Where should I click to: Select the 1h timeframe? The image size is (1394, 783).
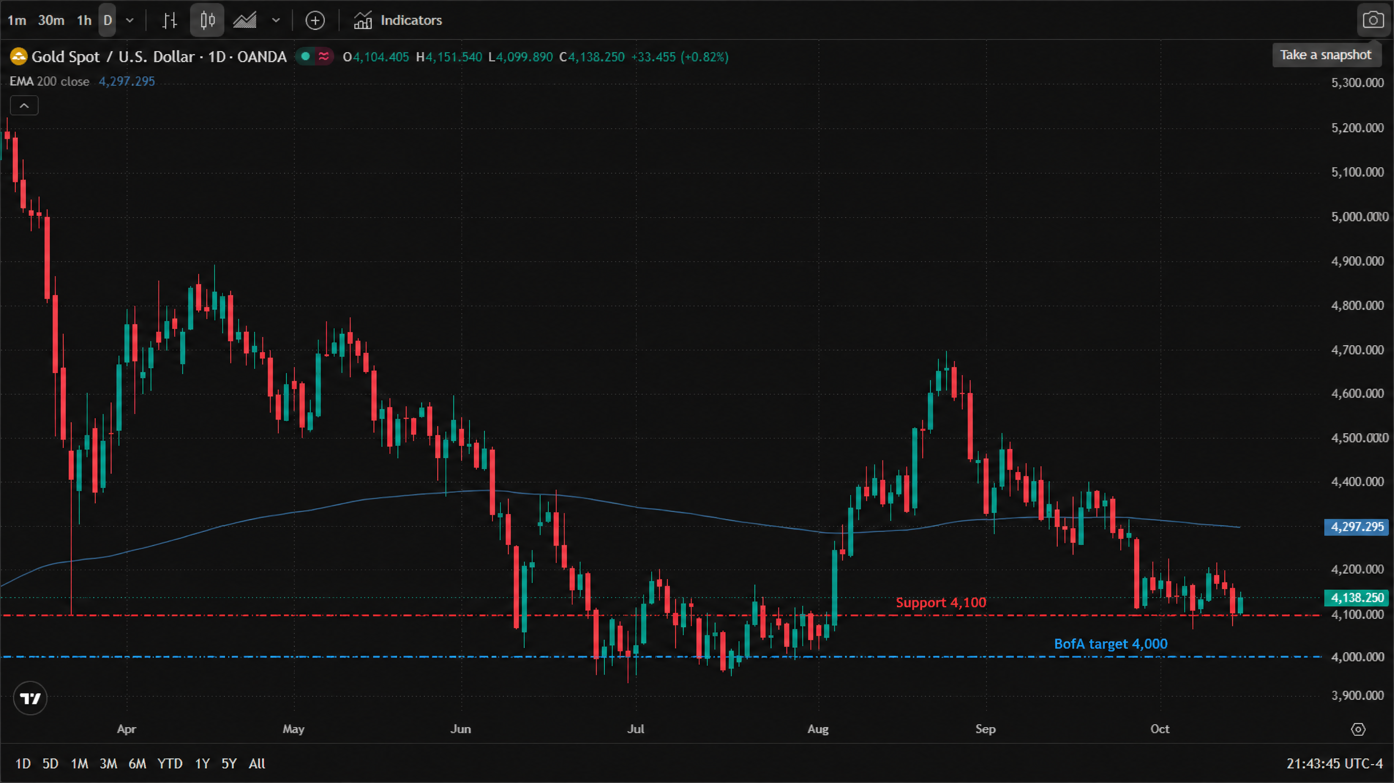(84, 20)
